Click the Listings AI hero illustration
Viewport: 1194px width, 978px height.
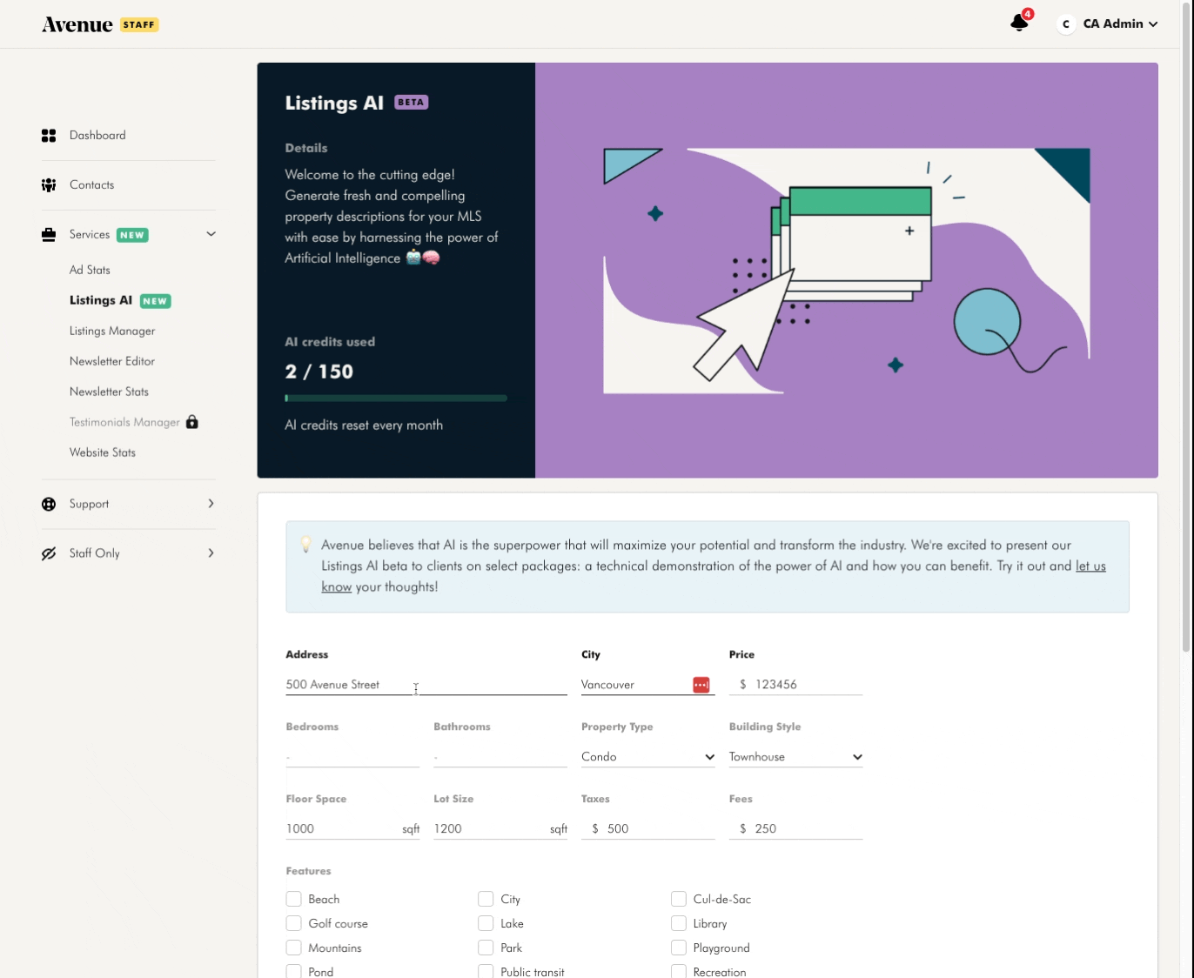(x=847, y=271)
